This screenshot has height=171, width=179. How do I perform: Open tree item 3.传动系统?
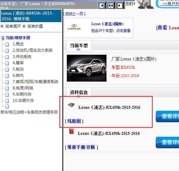22,57
